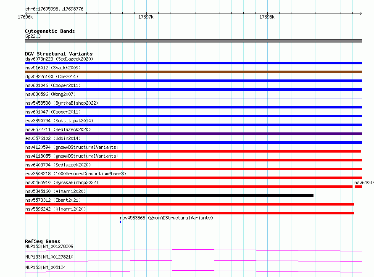Click the gray 6p22.3 cytoband bar
This screenshot has width=374, height=277.
193,41
